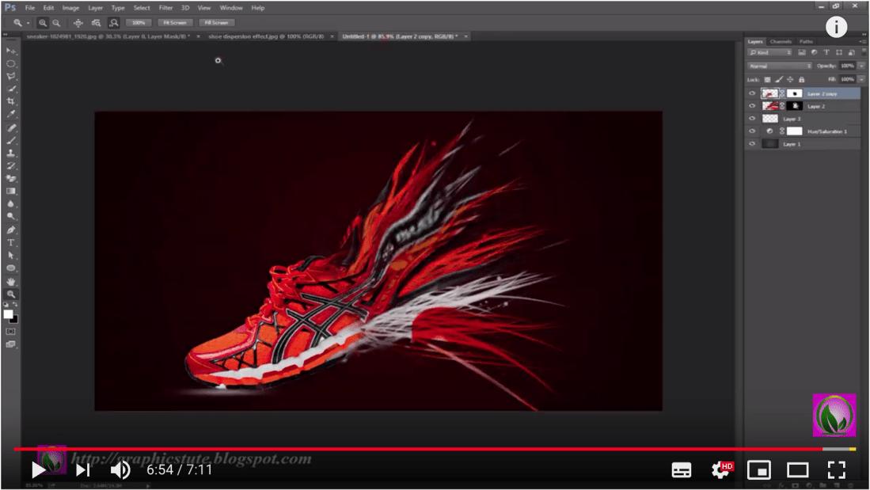Play the video with the play button
The width and height of the screenshot is (870, 490).
coord(38,470)
